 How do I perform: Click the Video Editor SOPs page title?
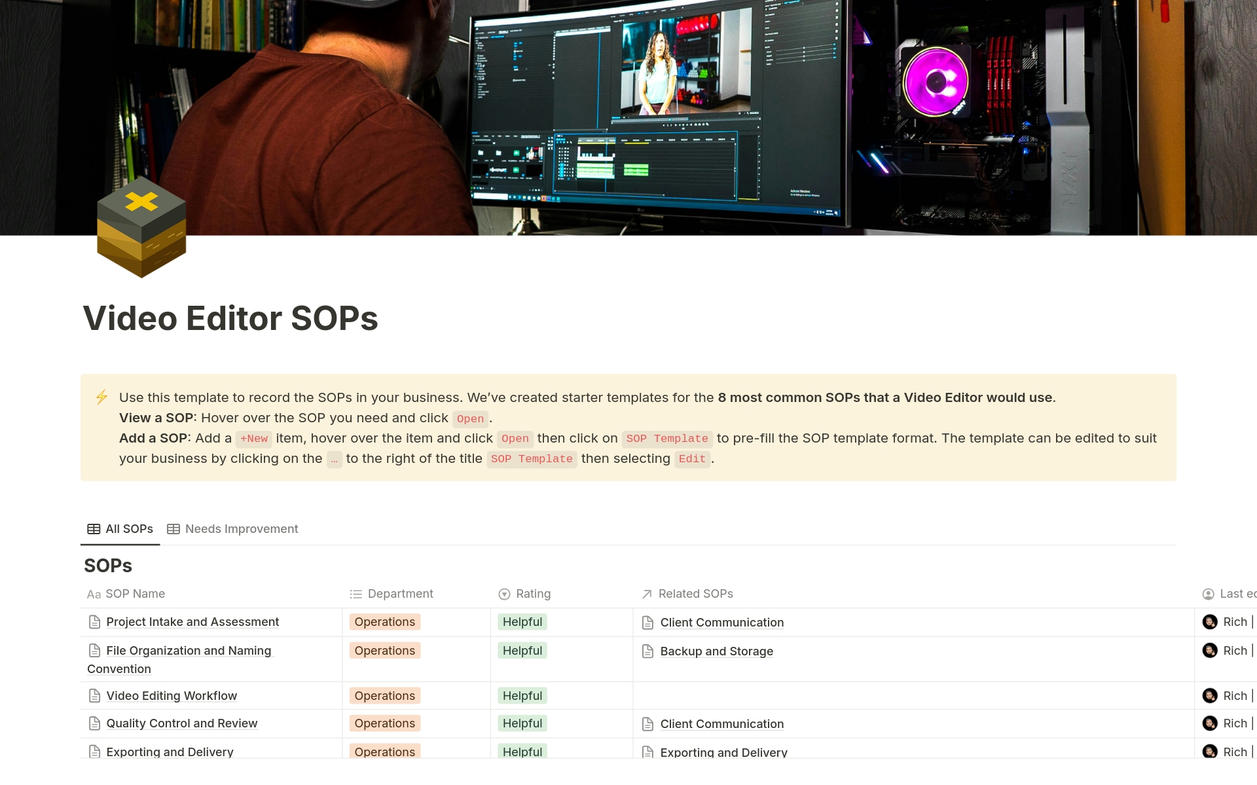[230, 319]
